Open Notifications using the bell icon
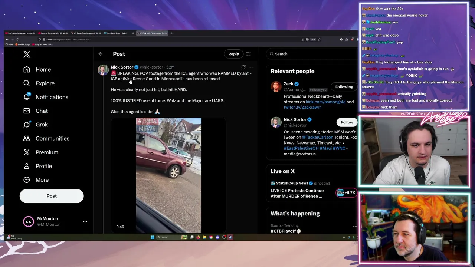Screen dimensions: 475x267 coord(26,97)
